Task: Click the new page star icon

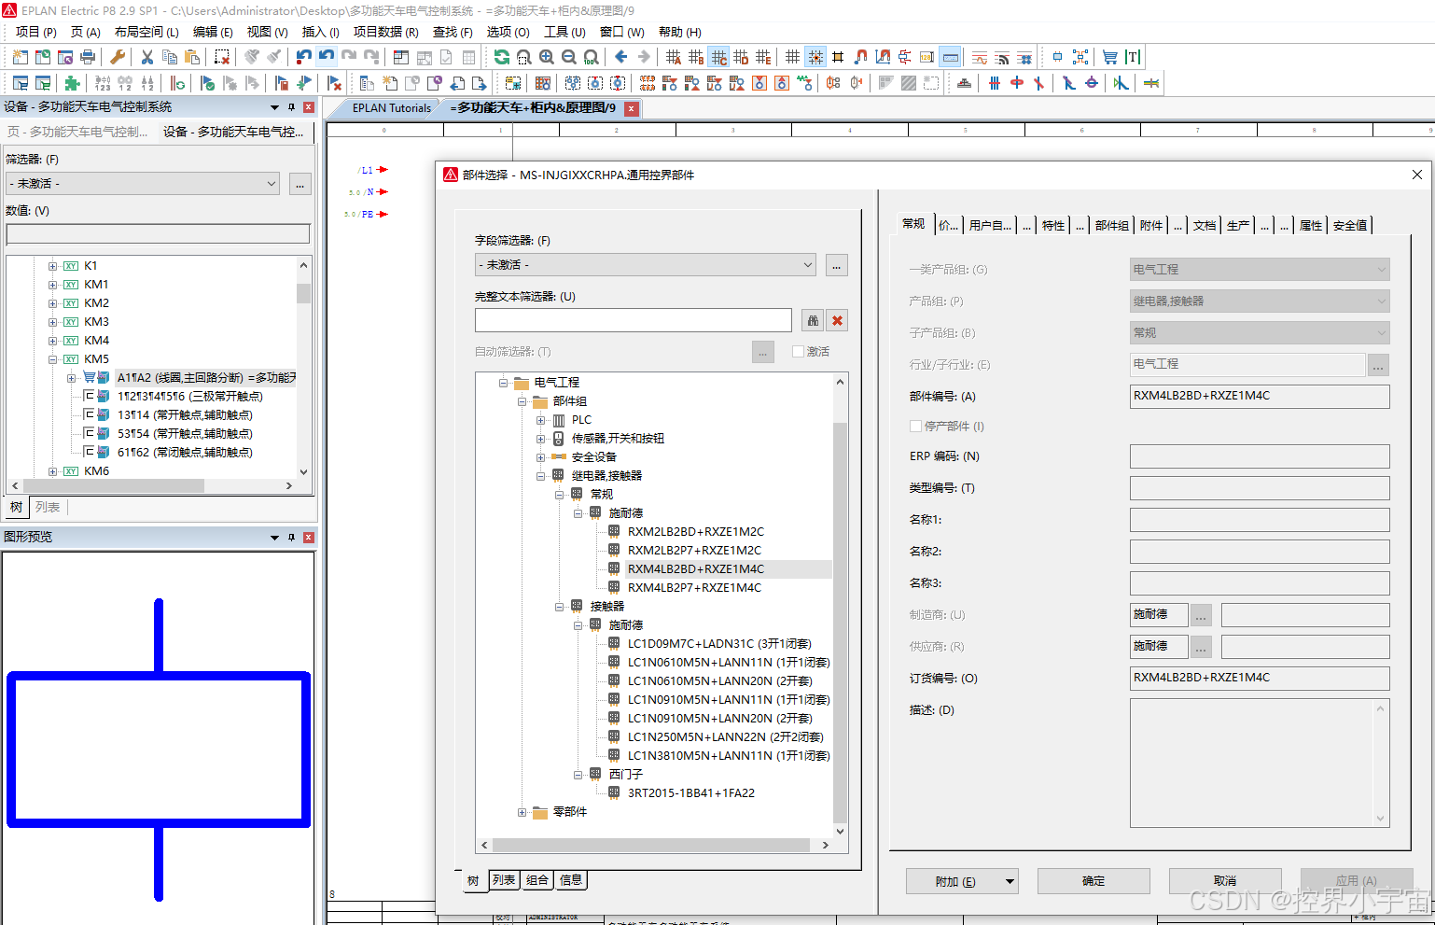Action: 390,83
